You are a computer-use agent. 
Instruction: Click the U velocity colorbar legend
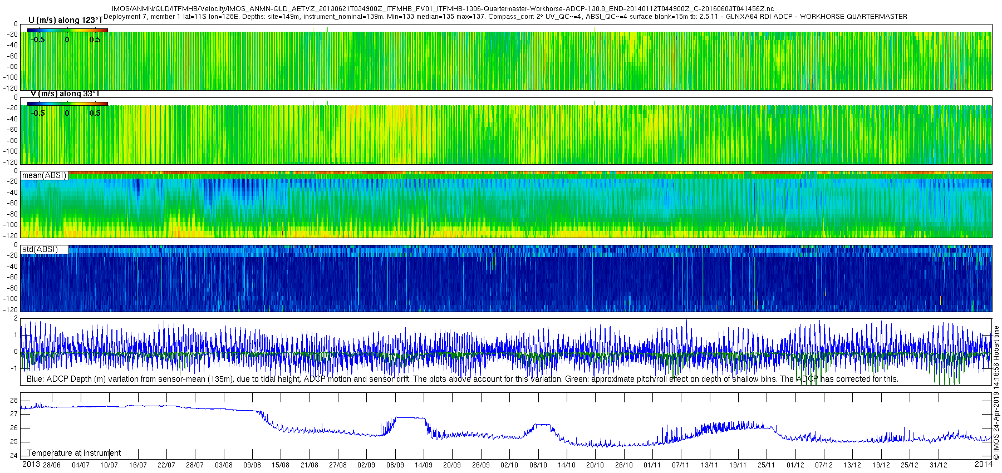(67, 30)
